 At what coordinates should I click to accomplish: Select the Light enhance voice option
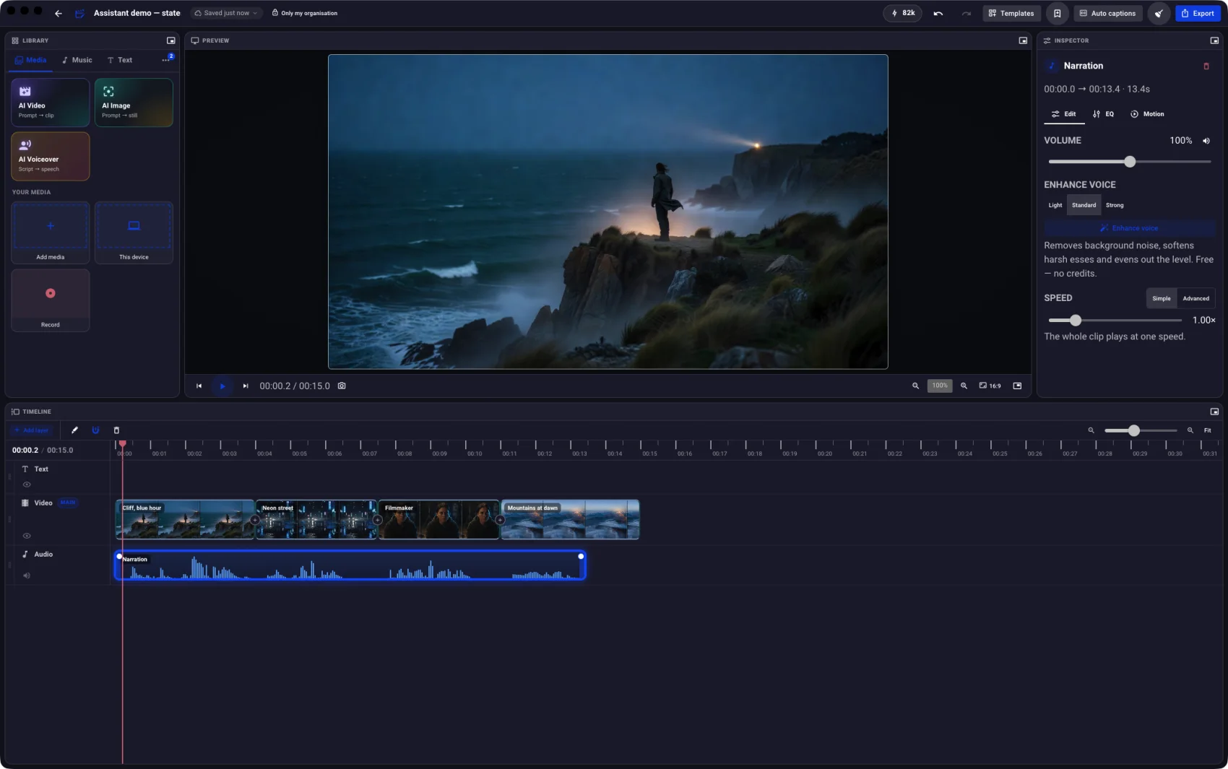[x=1055, y=205]
